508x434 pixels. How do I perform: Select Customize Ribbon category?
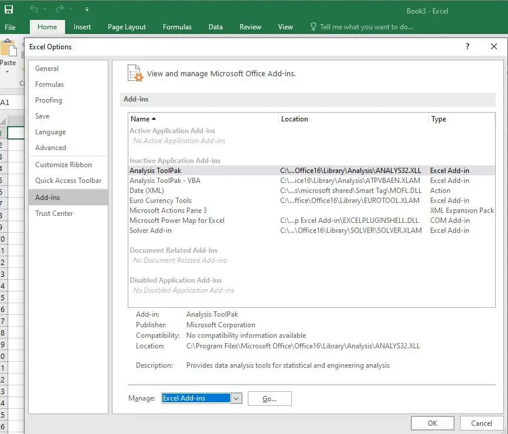point(63,165)
